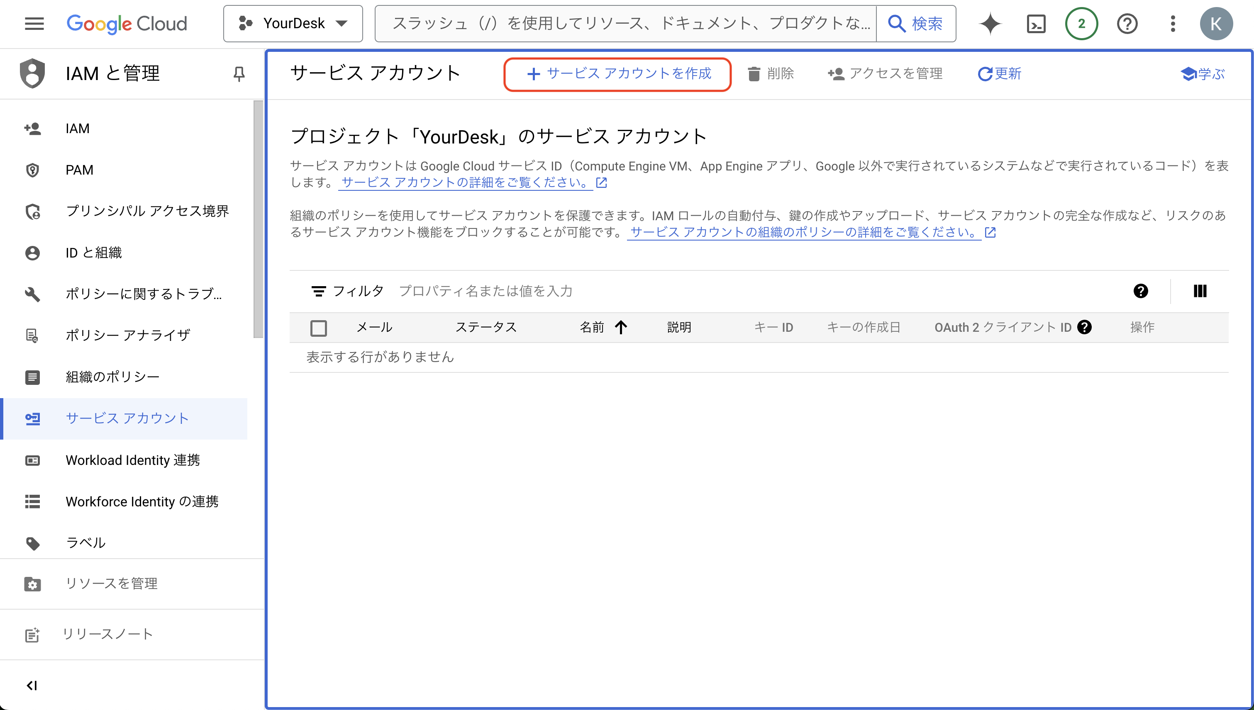Screen dimensions: 1254x710
Task: Open notifications badge showing 2
Action: [x=1081, y=23]
